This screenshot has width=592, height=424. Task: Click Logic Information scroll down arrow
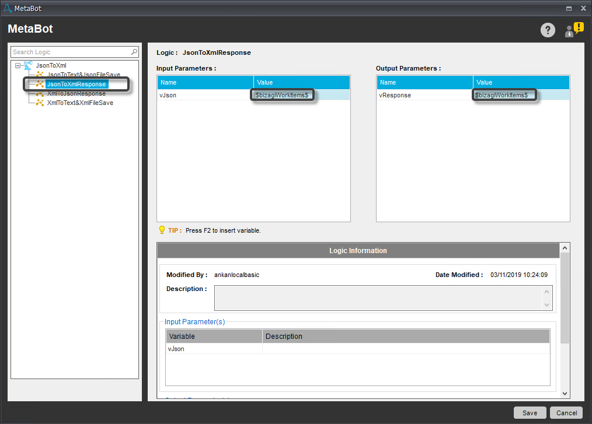(565, 394)
